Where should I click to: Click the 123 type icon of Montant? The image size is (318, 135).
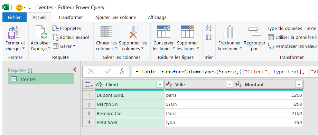[x=238, y=84]
